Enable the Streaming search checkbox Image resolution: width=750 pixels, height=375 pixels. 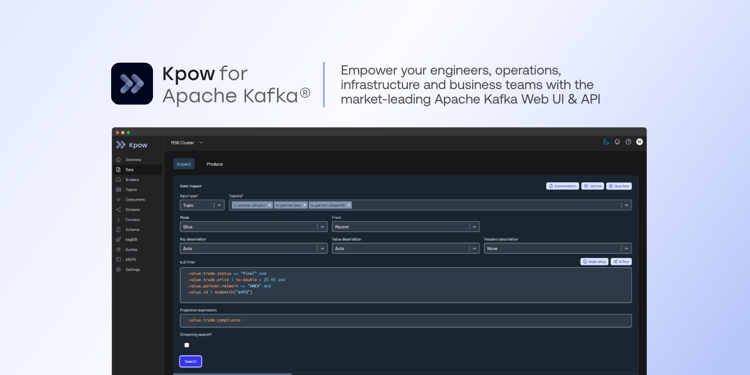tap(187, 345)
